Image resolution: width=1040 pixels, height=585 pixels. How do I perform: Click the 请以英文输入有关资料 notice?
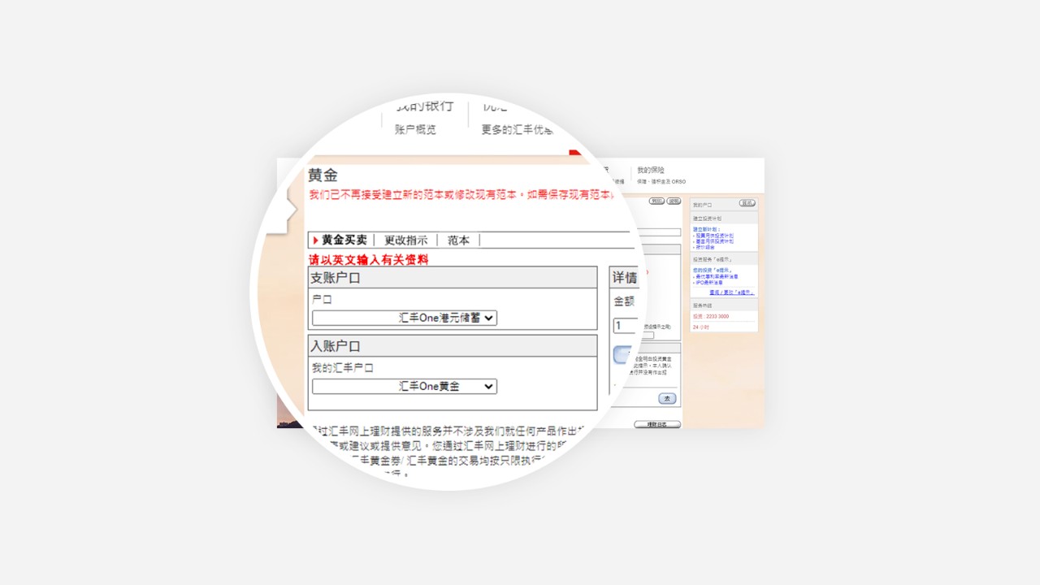click(368, 260)
